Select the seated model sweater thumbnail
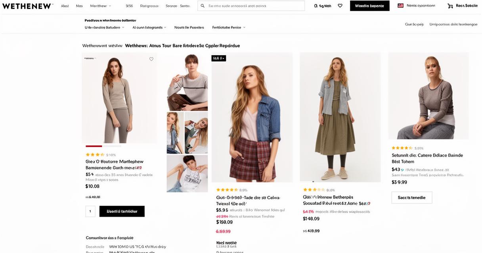This screenshot has width=482, height=253. pyautogui.click(x=187, y=82)
